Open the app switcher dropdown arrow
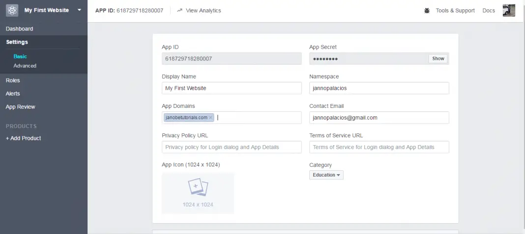This screenshot has height=234, width=525. [x=79, y=10]
